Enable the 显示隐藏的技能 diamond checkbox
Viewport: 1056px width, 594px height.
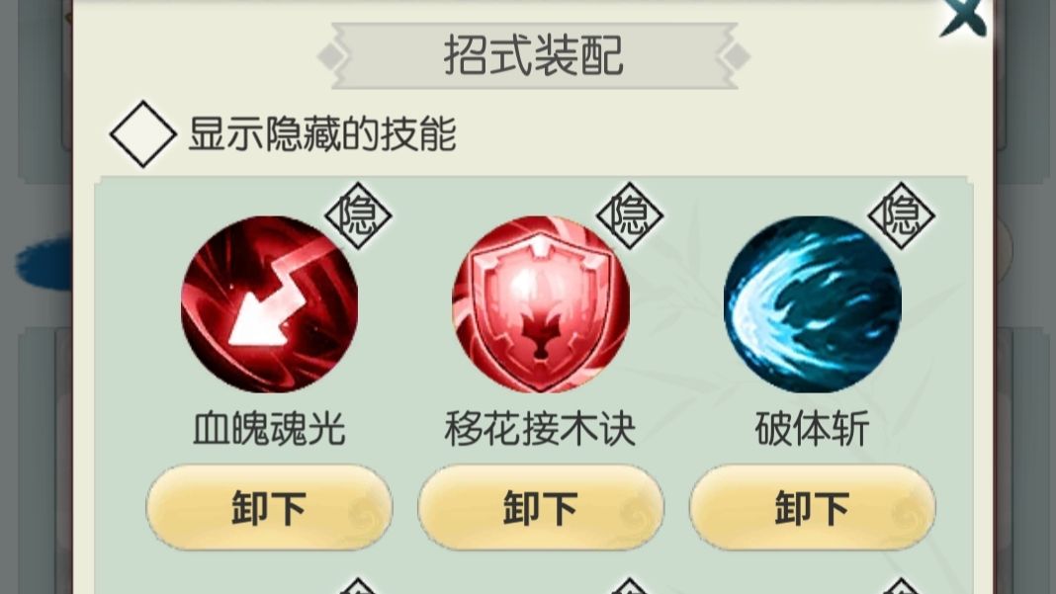(142, 134)
